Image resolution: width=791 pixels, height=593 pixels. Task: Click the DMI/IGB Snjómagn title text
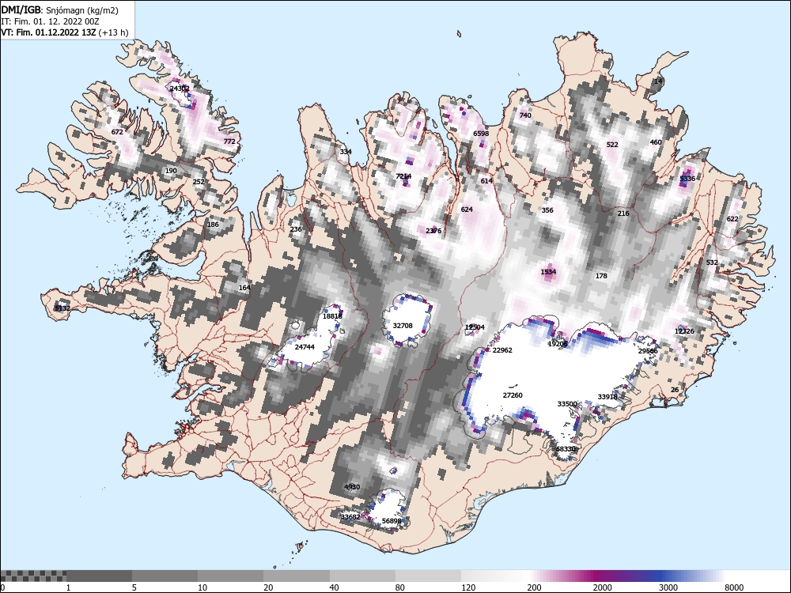pyautogui.click(x=59, y=10)
